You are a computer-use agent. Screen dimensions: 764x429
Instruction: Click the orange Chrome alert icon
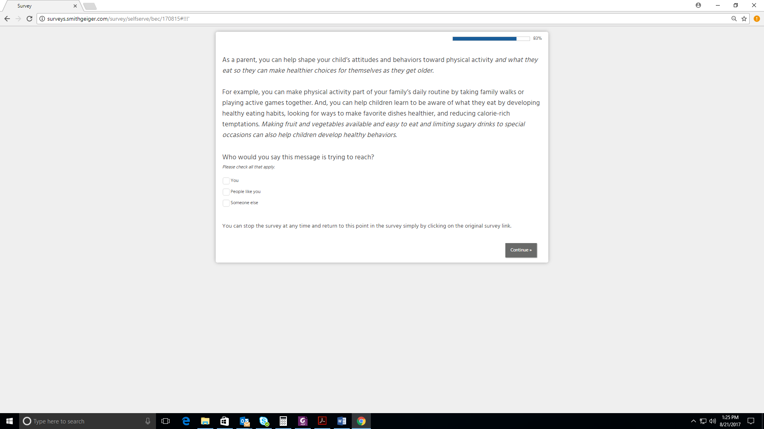point(757,19)
